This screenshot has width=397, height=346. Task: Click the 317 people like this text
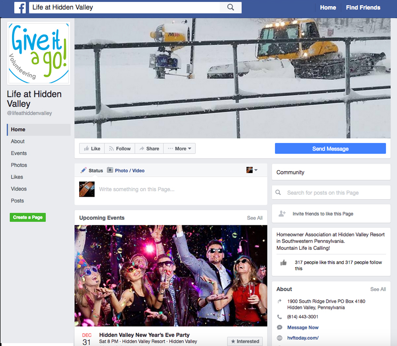[338, 265]
